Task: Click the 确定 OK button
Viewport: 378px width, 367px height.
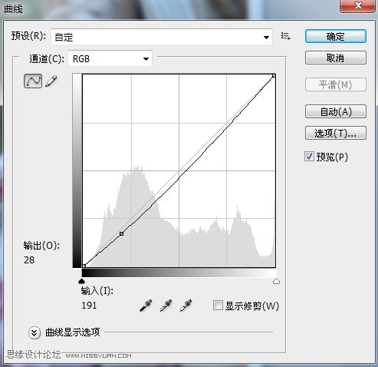Action: coord(336,36)
